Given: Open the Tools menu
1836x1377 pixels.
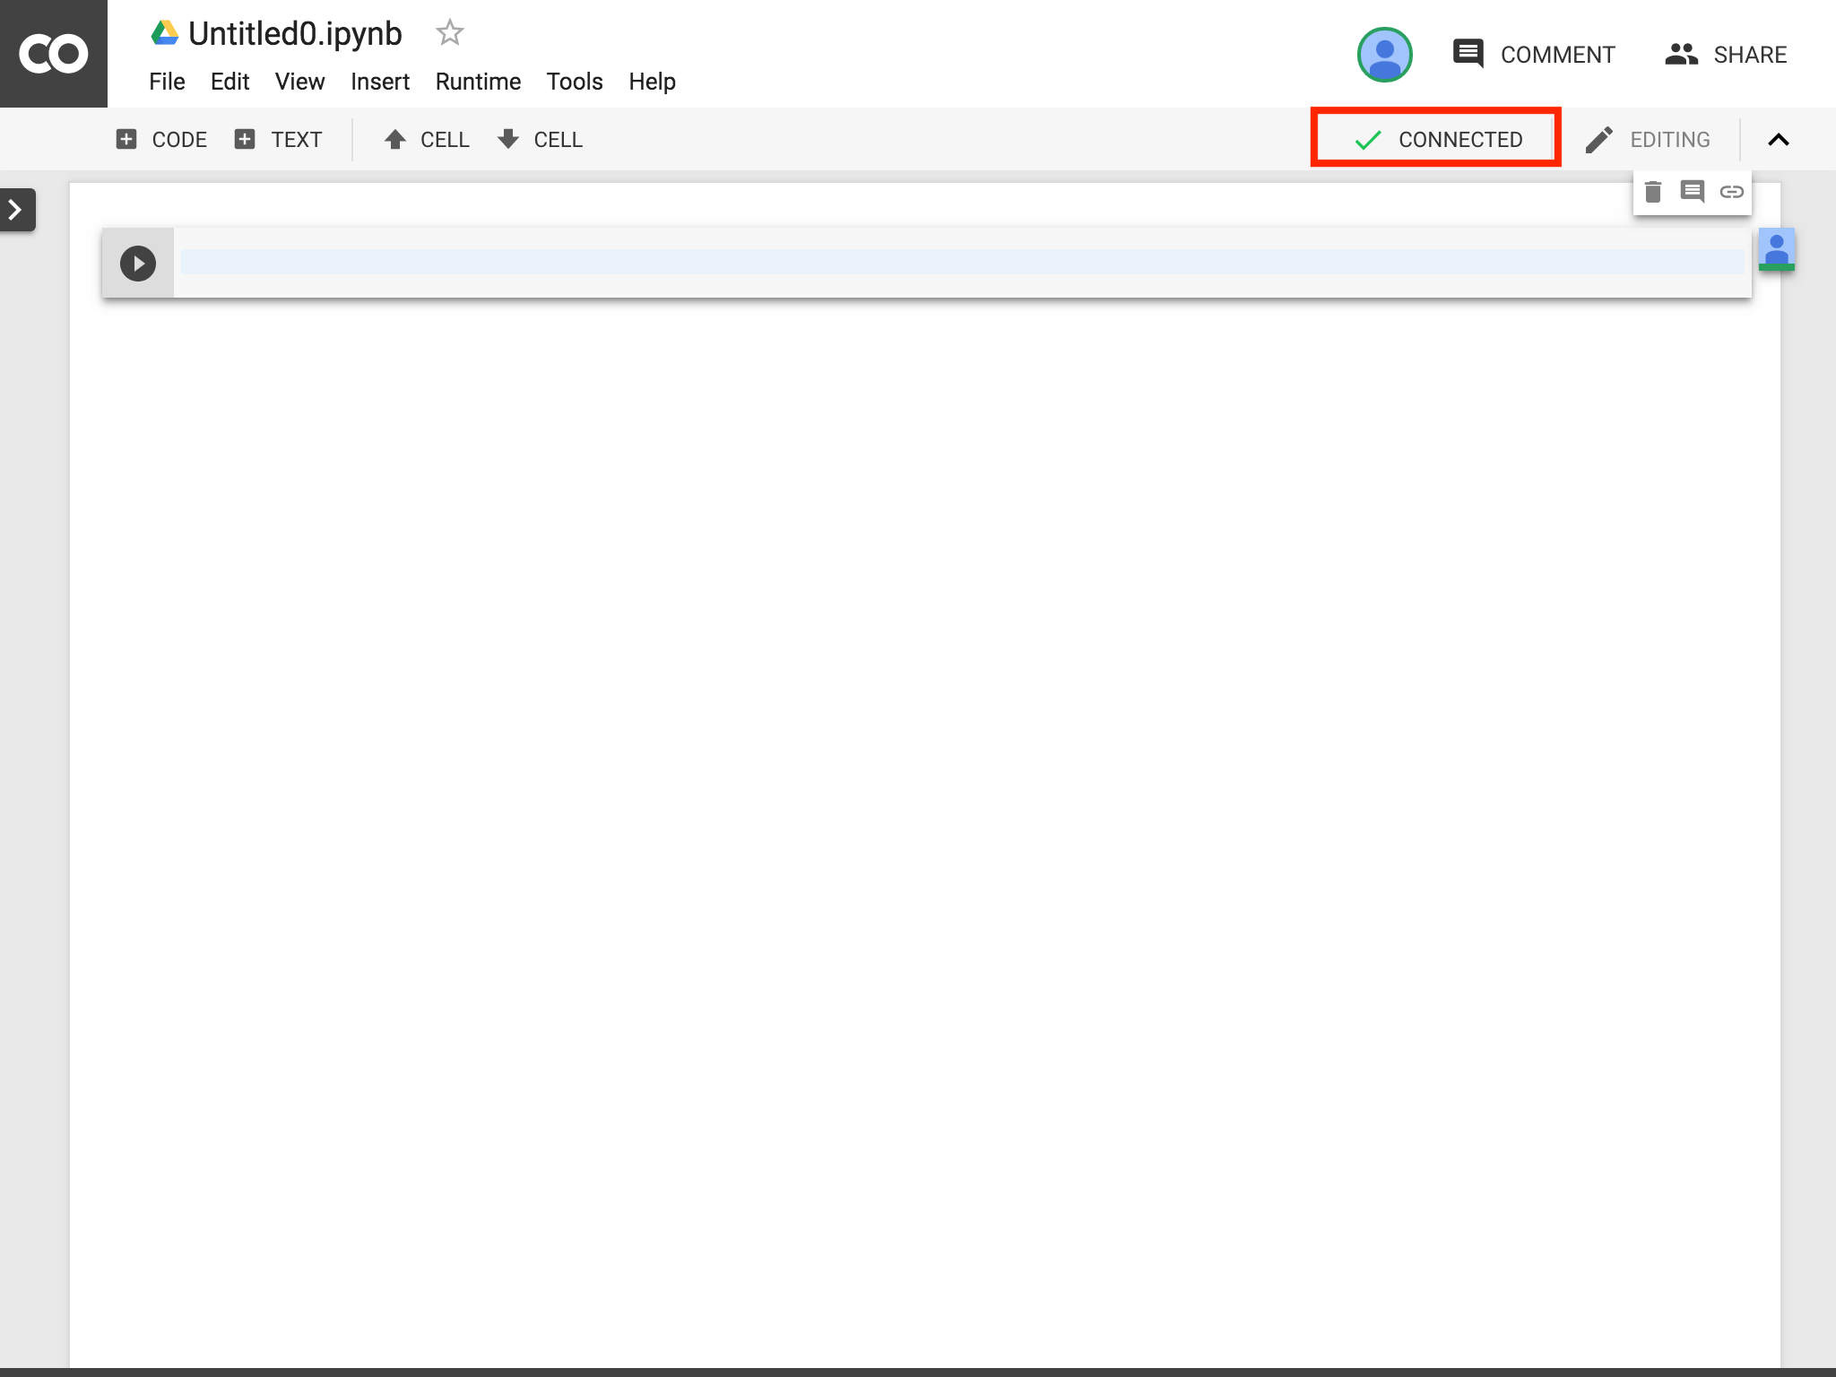Looking at the screenshot, I should tap(575, 82).
